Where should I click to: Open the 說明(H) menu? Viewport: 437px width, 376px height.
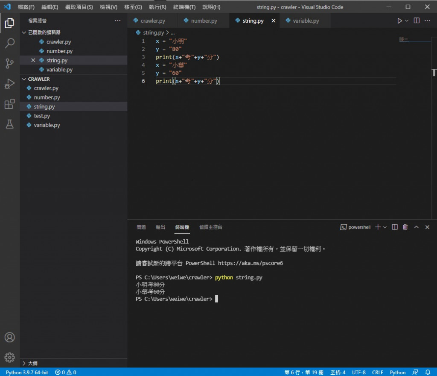[x=211, y=7]
